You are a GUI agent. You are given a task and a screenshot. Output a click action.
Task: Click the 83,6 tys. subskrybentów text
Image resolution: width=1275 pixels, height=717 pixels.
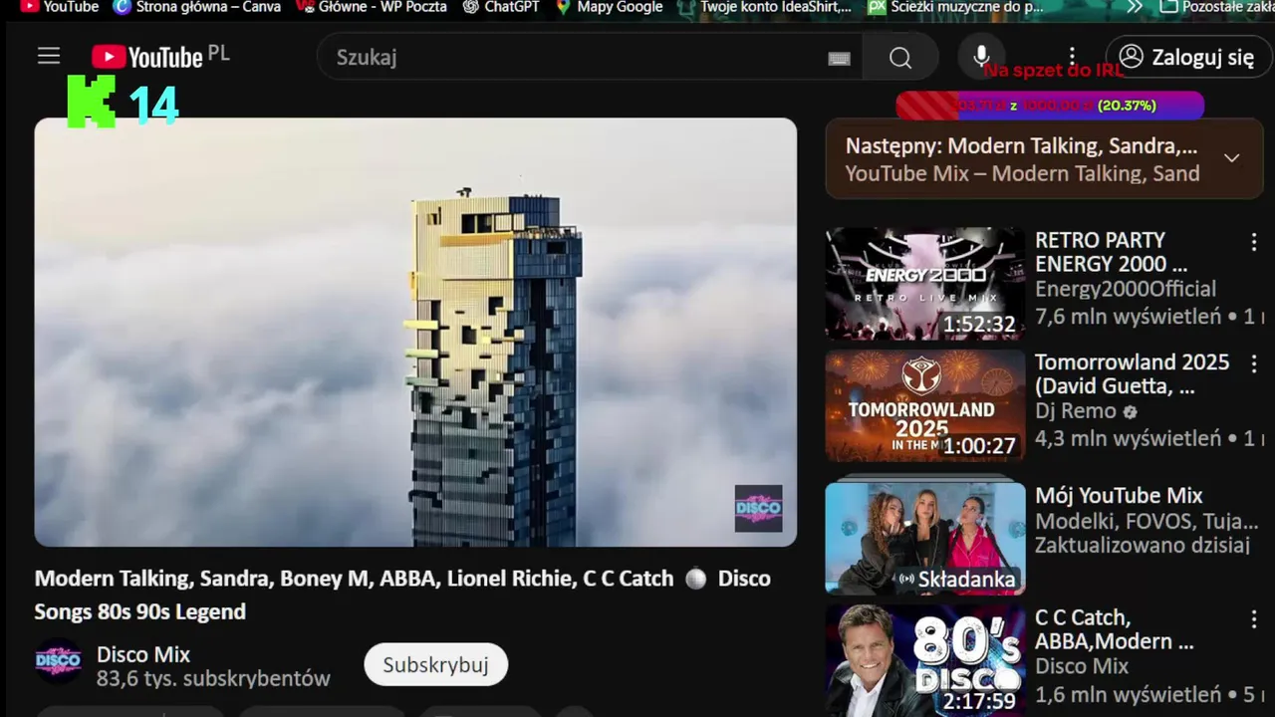pos(213,679)
